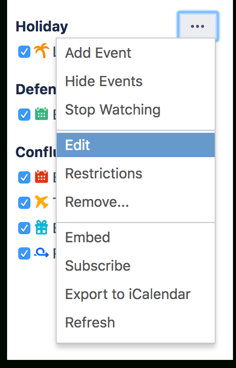This screenshot has width=236, height=368.
Task: Click the orange palm tree leave icon
Action: click(x=42, y=51)
